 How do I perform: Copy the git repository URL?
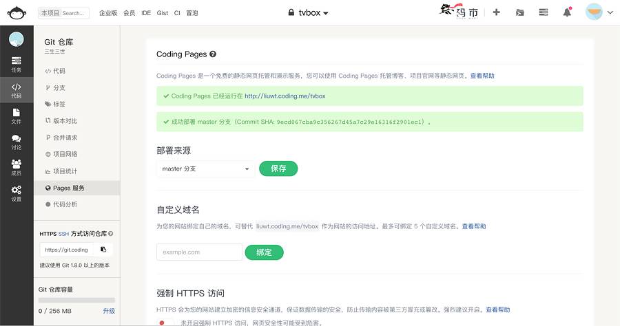103,250
